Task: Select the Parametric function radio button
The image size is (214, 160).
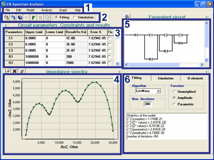Action: [x=174, y=104]
